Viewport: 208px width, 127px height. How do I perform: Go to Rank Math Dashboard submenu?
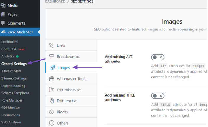pyautogui.click(x=9, y=42)
